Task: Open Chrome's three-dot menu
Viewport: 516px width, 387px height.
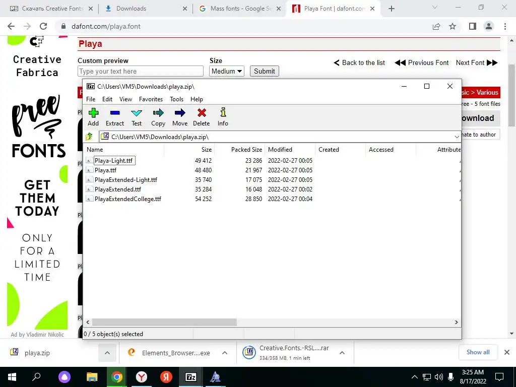Action: (x=505, y=26)
